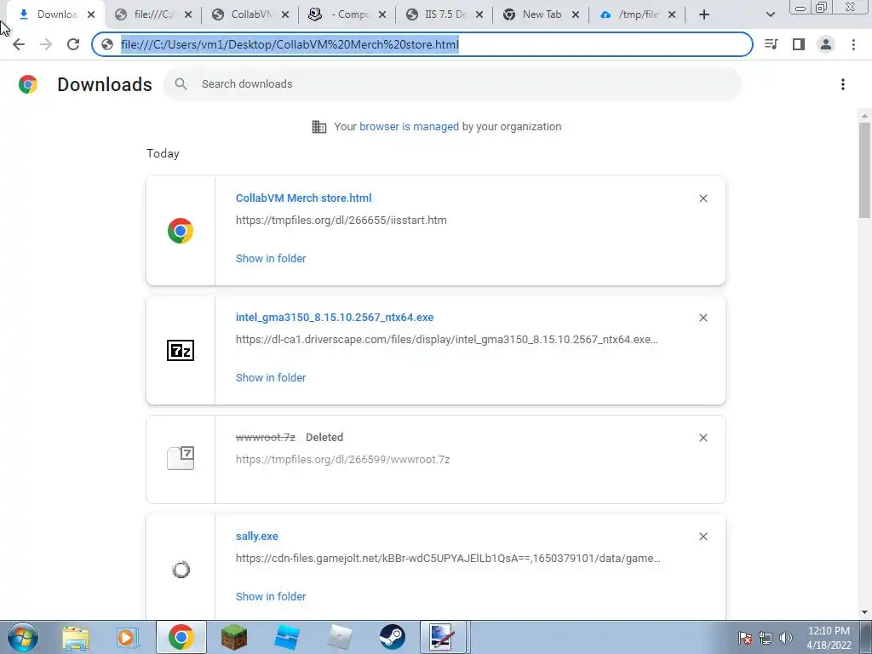This screenshot has width=872, height=654.
Task: Close the /tmp/file tab
Action: (672, 14)
